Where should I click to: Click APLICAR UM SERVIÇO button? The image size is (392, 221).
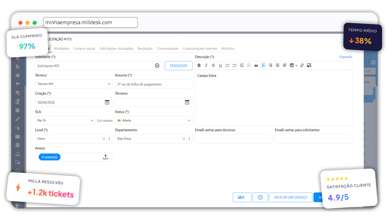tap(291, 197)
